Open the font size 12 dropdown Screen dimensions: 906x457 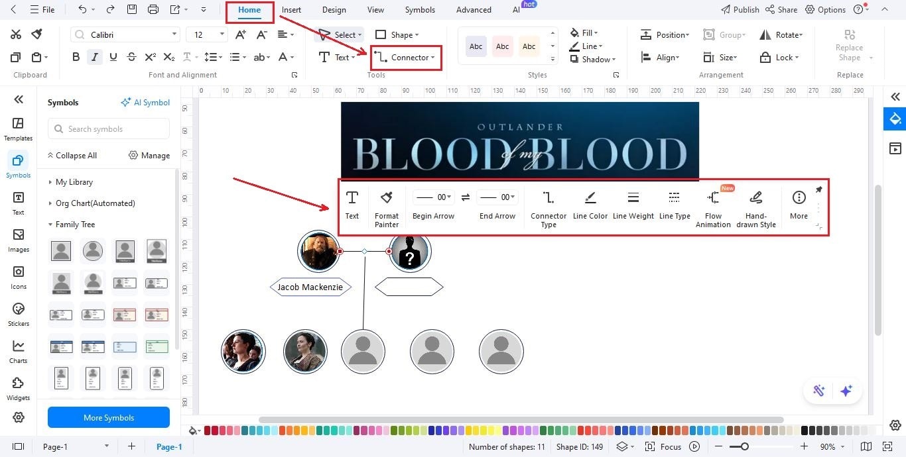tap(222, 34)
